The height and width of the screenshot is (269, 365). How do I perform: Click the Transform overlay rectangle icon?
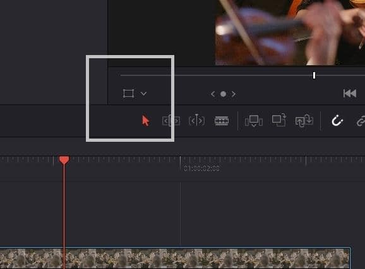(128, 94)
